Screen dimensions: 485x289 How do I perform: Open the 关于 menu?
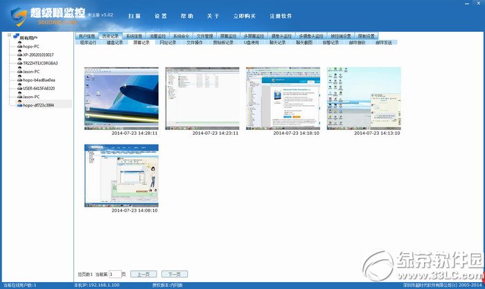point(213,16)
